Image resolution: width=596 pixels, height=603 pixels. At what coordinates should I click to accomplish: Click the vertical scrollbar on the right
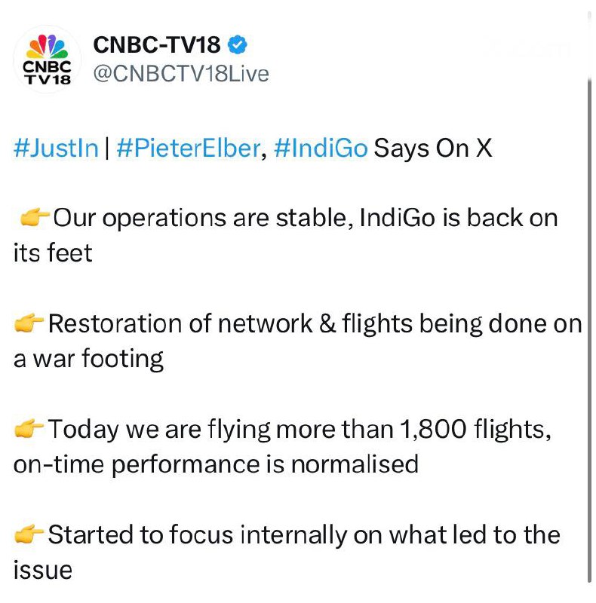click(589, 324)
